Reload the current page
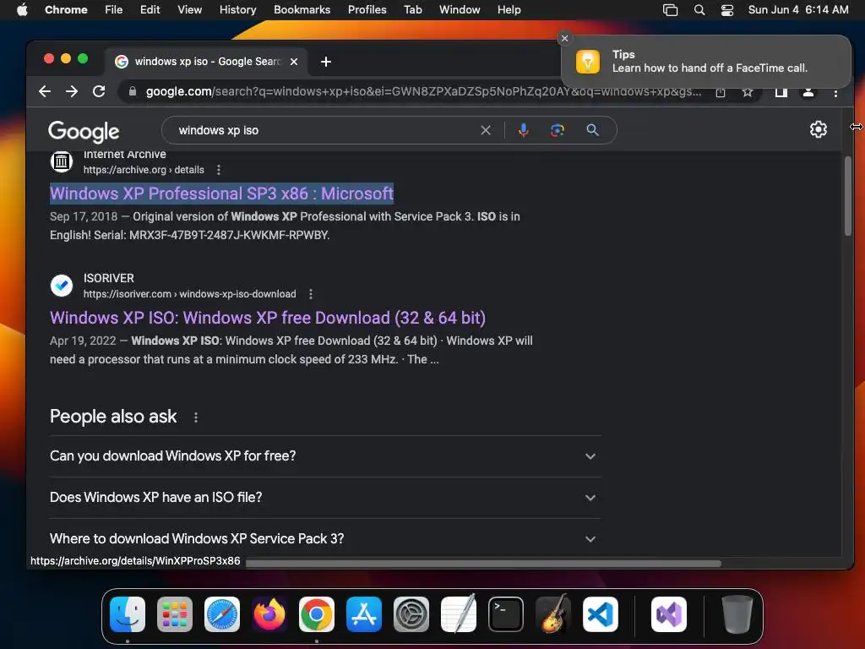Image resolution: width=865 pixels, height=649 pixels. [x=99, y=91]
